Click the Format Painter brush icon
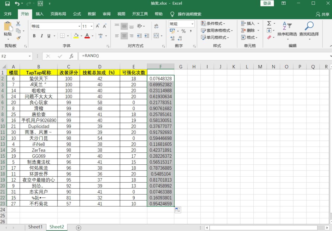Image resolution: width=332 pixels, height=231 pixels. (18, 38)
